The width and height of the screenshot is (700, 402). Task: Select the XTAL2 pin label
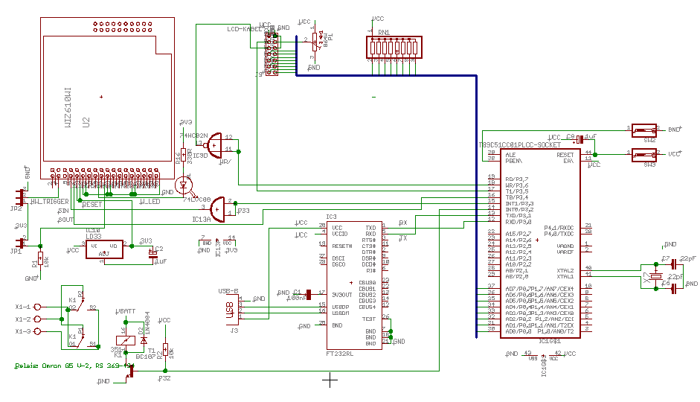(x=565, y=271)
